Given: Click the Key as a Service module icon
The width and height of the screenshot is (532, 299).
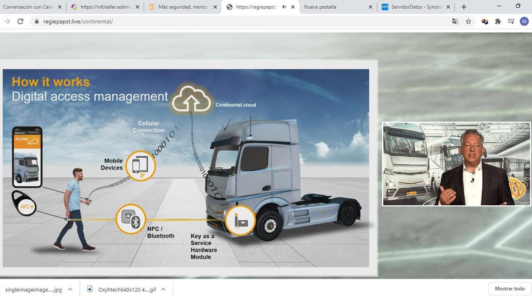Looking at the screenshot, I should [240, 220].
